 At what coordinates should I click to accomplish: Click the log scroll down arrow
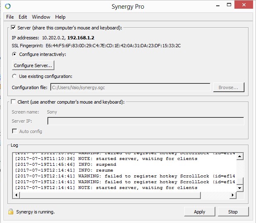pos(240,188)
